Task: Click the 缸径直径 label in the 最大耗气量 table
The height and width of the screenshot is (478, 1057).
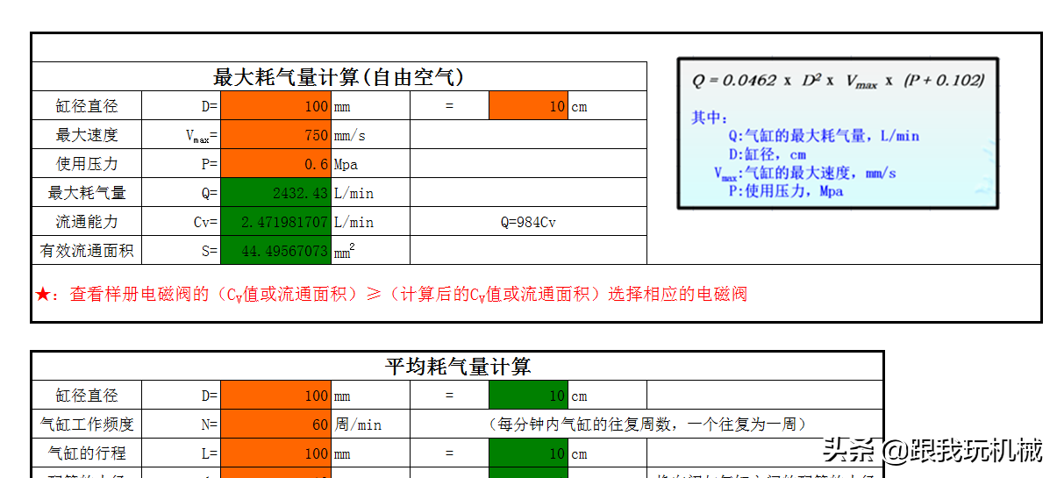Action: [87, 106]
